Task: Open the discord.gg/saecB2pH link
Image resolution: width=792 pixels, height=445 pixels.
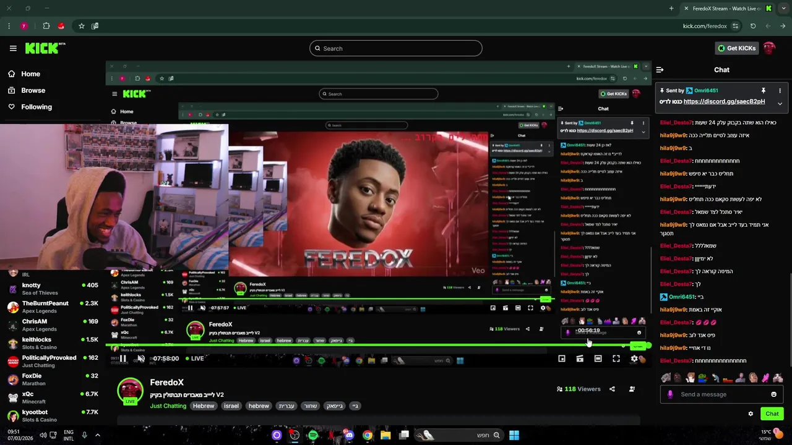Action: 724,101
